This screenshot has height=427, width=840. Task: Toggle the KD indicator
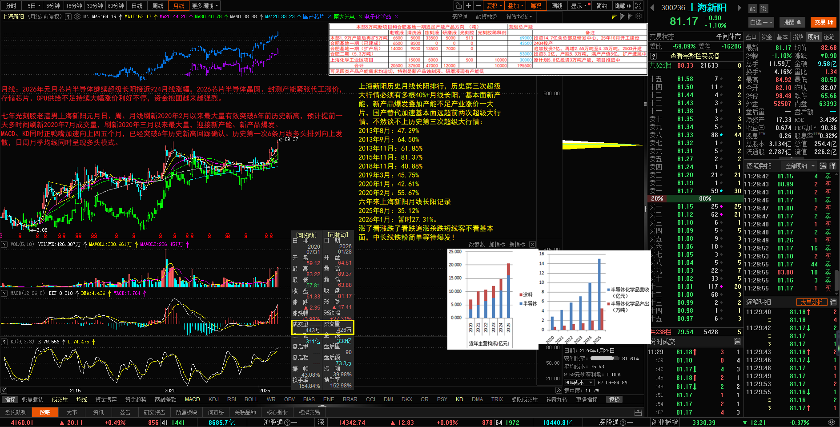tap(459, 399)
